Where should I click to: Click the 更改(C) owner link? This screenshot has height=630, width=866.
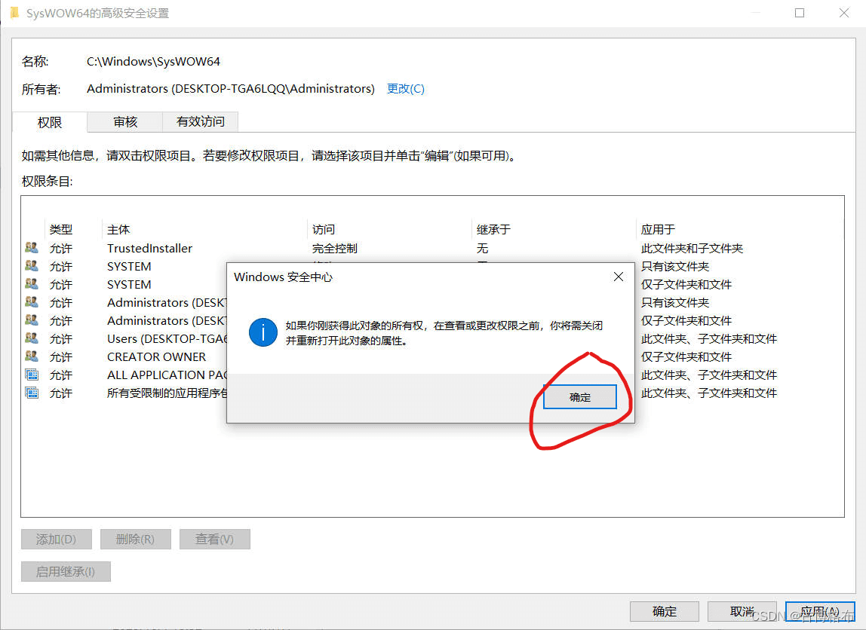click(405, 89)
